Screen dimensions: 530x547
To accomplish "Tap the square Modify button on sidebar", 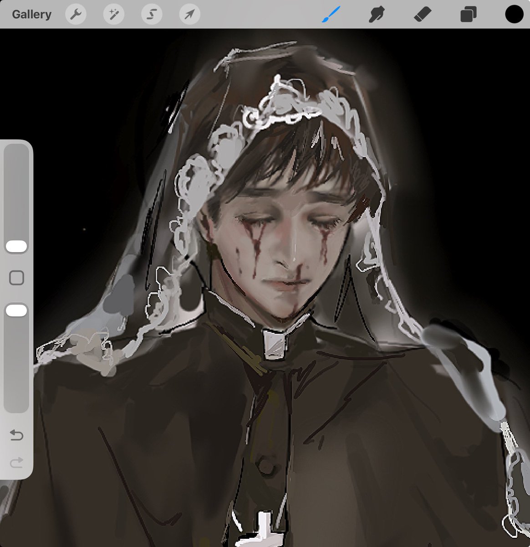I will tap(16, 278).
